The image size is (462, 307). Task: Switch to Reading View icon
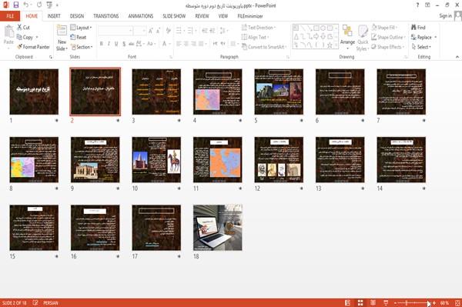pyautogui.click(x=373, y=302)
